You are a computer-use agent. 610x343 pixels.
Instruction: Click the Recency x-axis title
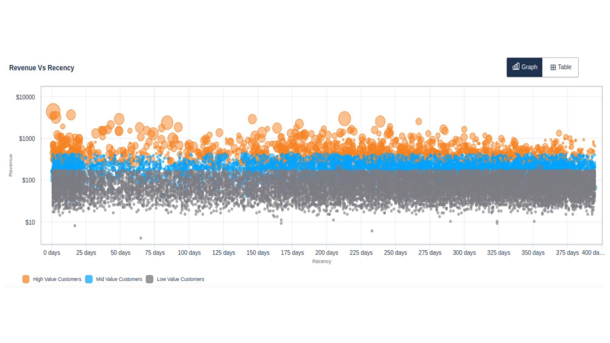coord(321,261)
